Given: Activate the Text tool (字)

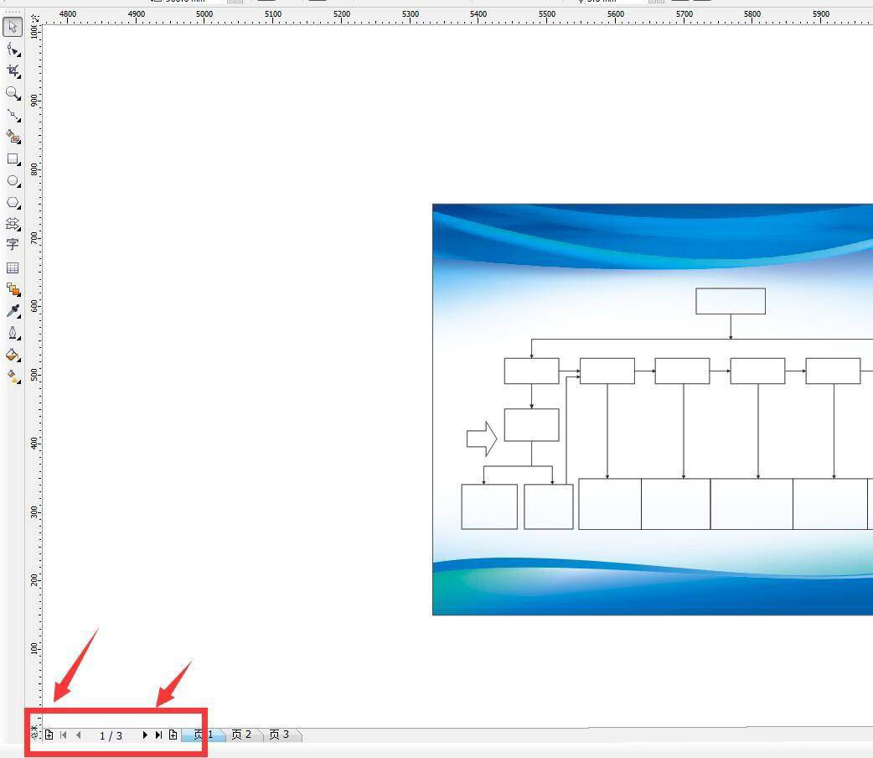Looking at the screenshot, I should [13, 245].
